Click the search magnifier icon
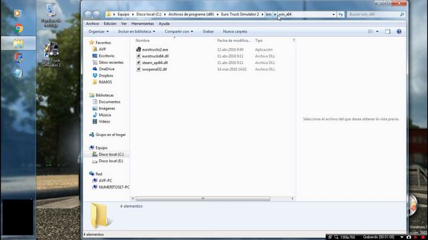Image resolution: width=428 pixels, height=240 pixels. pyautogui.click(x=402, y=14)
